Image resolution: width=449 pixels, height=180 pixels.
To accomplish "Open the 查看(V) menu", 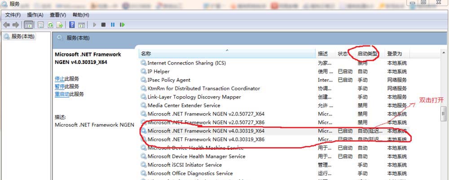I will 58,15.
